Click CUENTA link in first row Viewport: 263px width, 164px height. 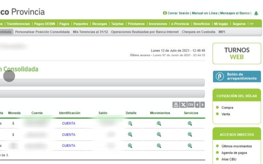pyautogui.click(x=69, y=123)
